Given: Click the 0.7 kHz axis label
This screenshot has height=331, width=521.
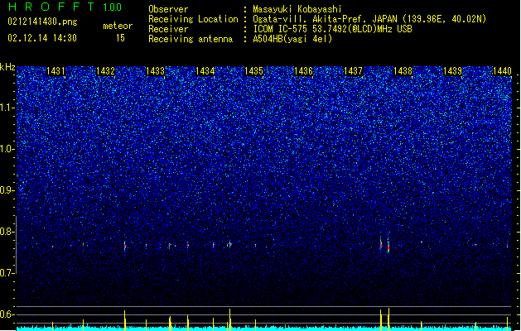Looking at the screenshot, I should click(7, 273).
